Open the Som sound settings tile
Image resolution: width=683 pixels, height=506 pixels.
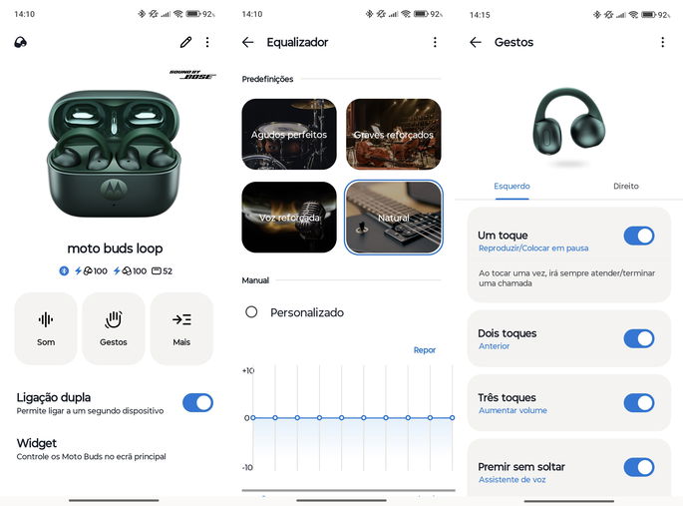46,328
